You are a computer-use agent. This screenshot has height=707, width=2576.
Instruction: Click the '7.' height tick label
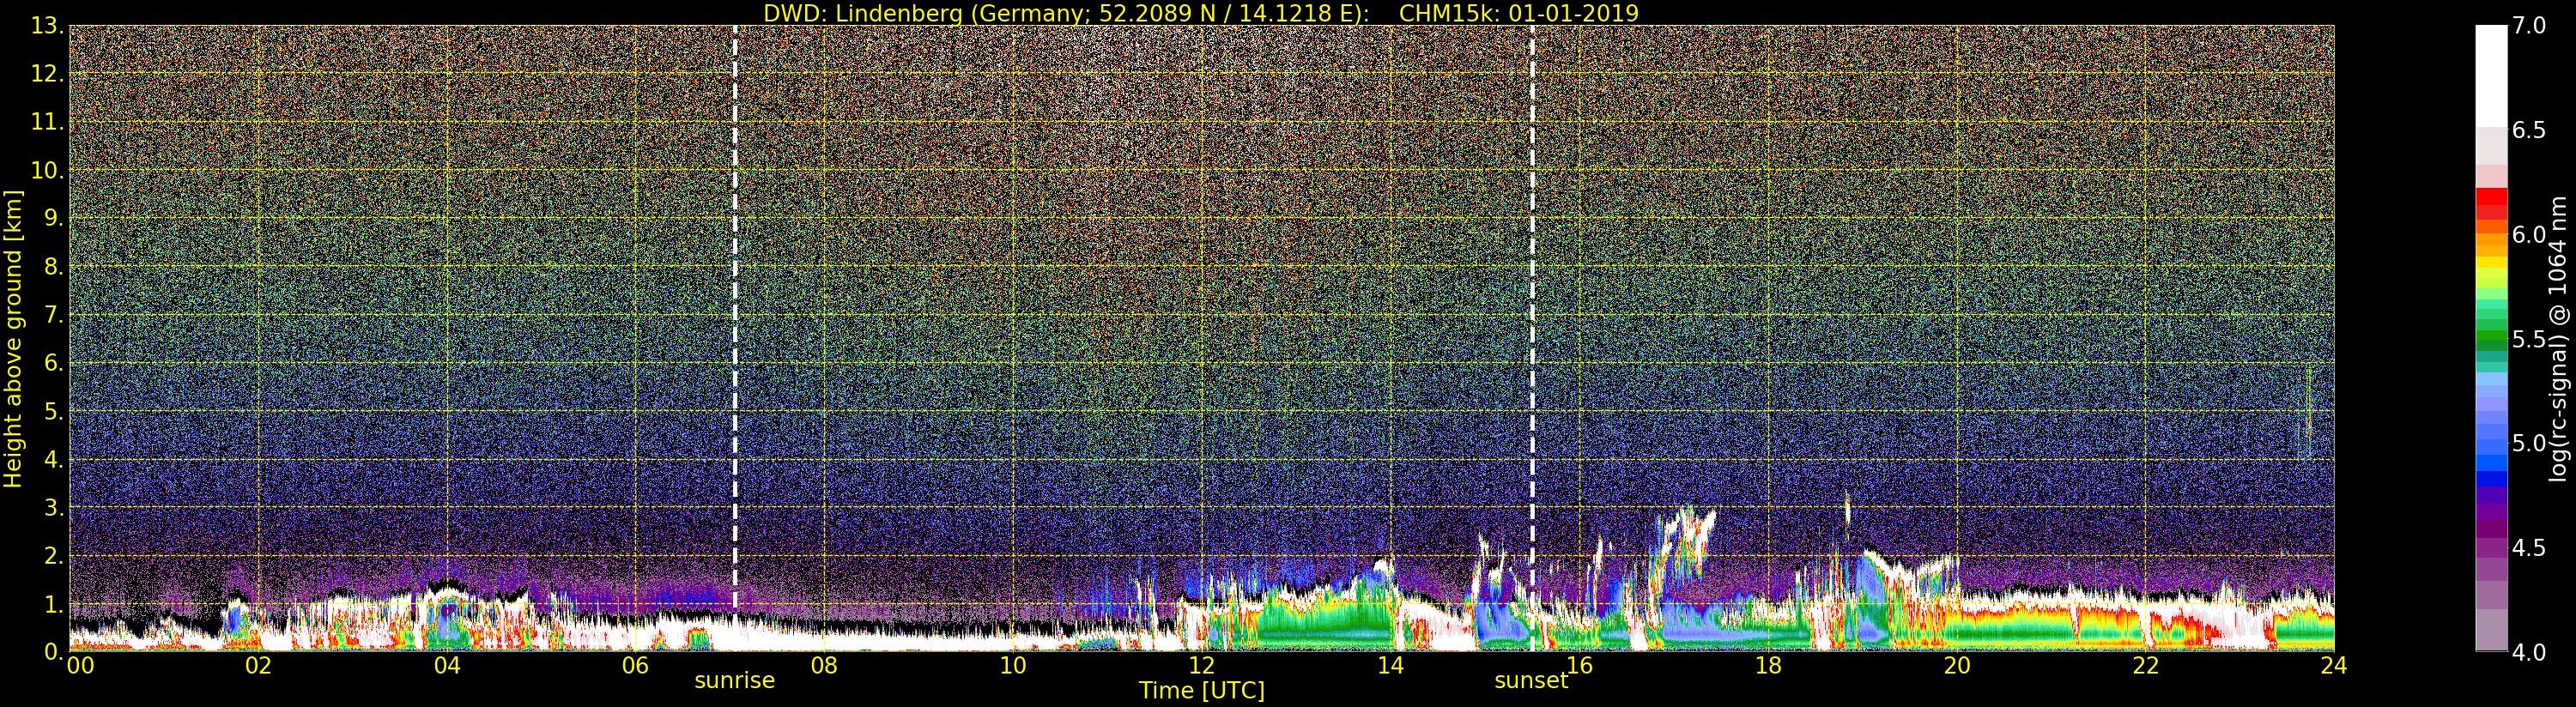pos(54,315)
